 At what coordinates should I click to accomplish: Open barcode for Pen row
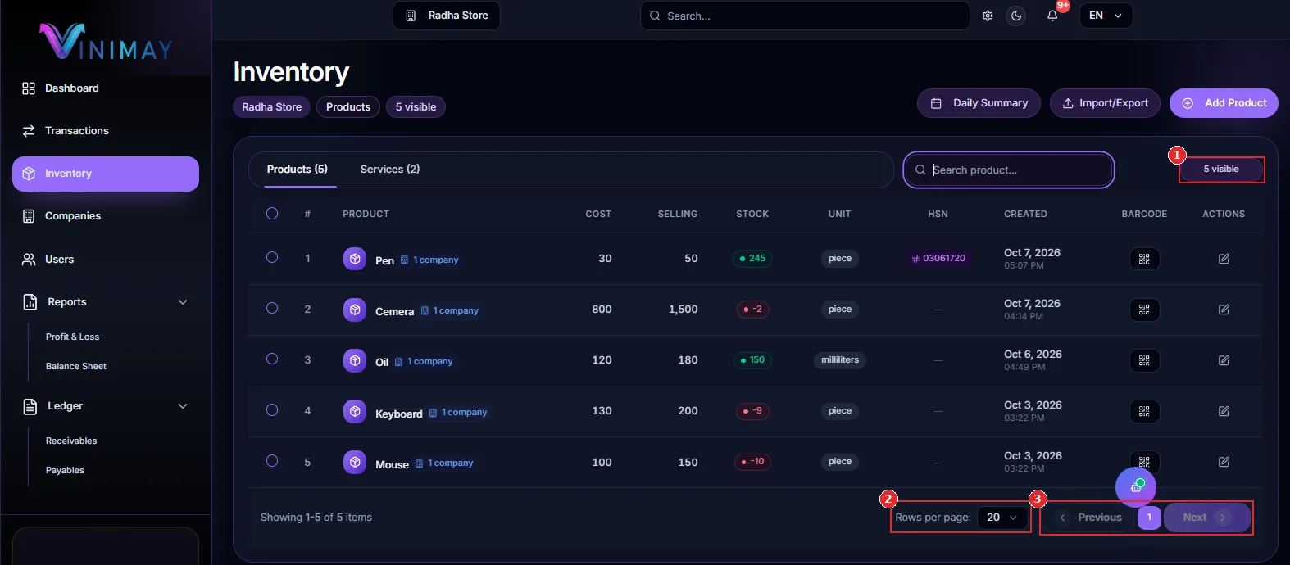[1144, 259]
